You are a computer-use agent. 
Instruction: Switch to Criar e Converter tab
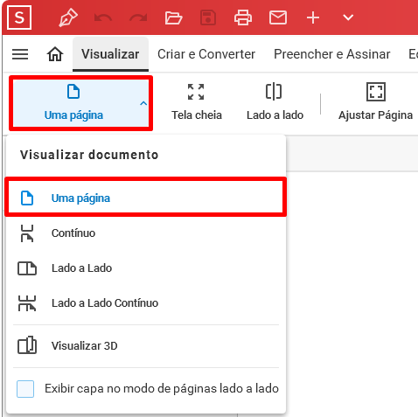click(x=206, y=54)
